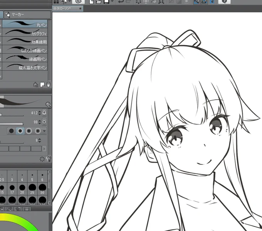Click the stabilization slider bar

(12, 142)
